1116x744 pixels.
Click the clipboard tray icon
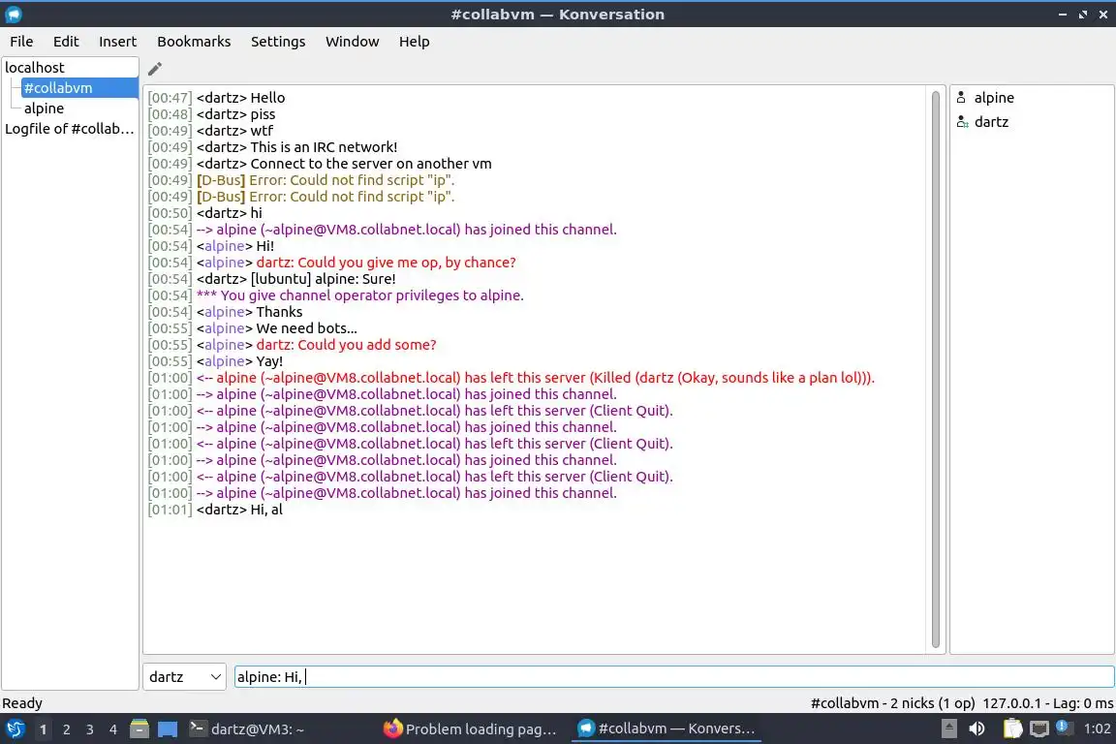click(x=1012, y=728)
